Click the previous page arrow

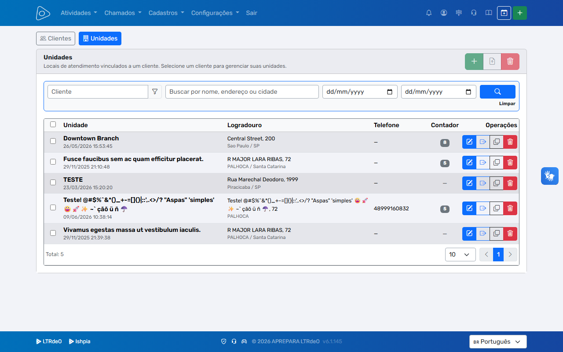pyautogui.click(x=486, y=254)
